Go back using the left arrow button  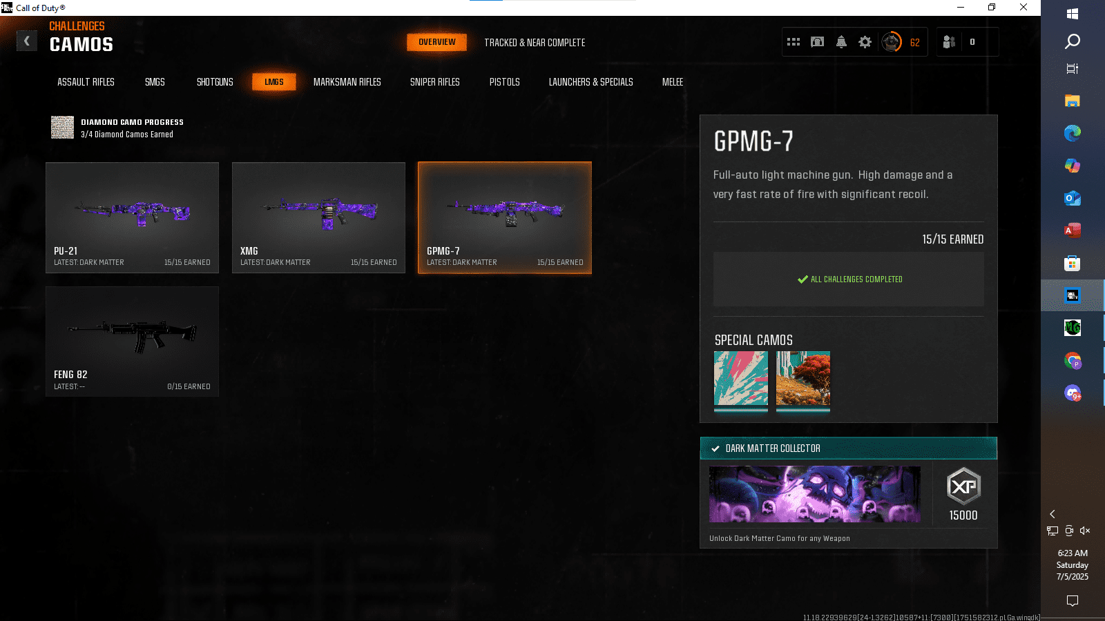point(27,41)
